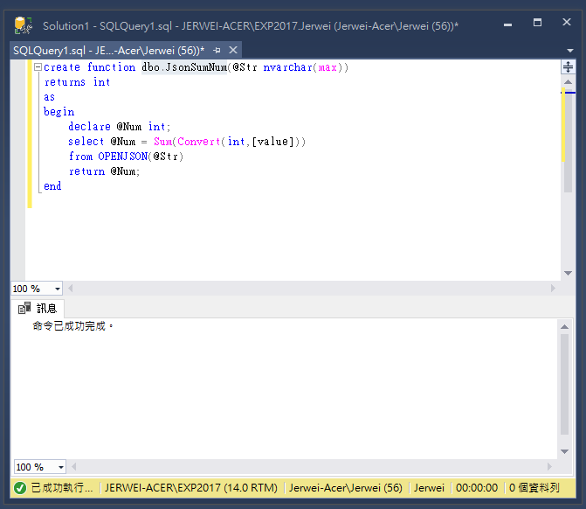Click the 'return @Num;' code line
This screenshot has width=586, height=509.
point(104,171)
